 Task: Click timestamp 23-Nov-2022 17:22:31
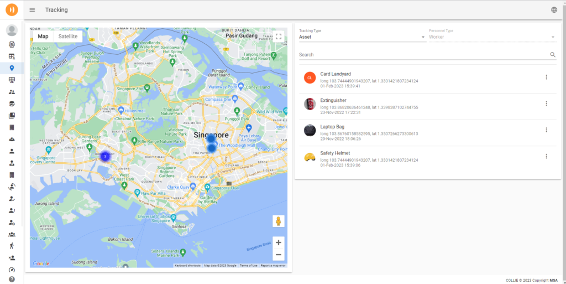click(x=340, y=113)
